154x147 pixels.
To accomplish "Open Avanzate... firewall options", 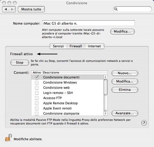I will pyautogui.click(x=125, y=113).
